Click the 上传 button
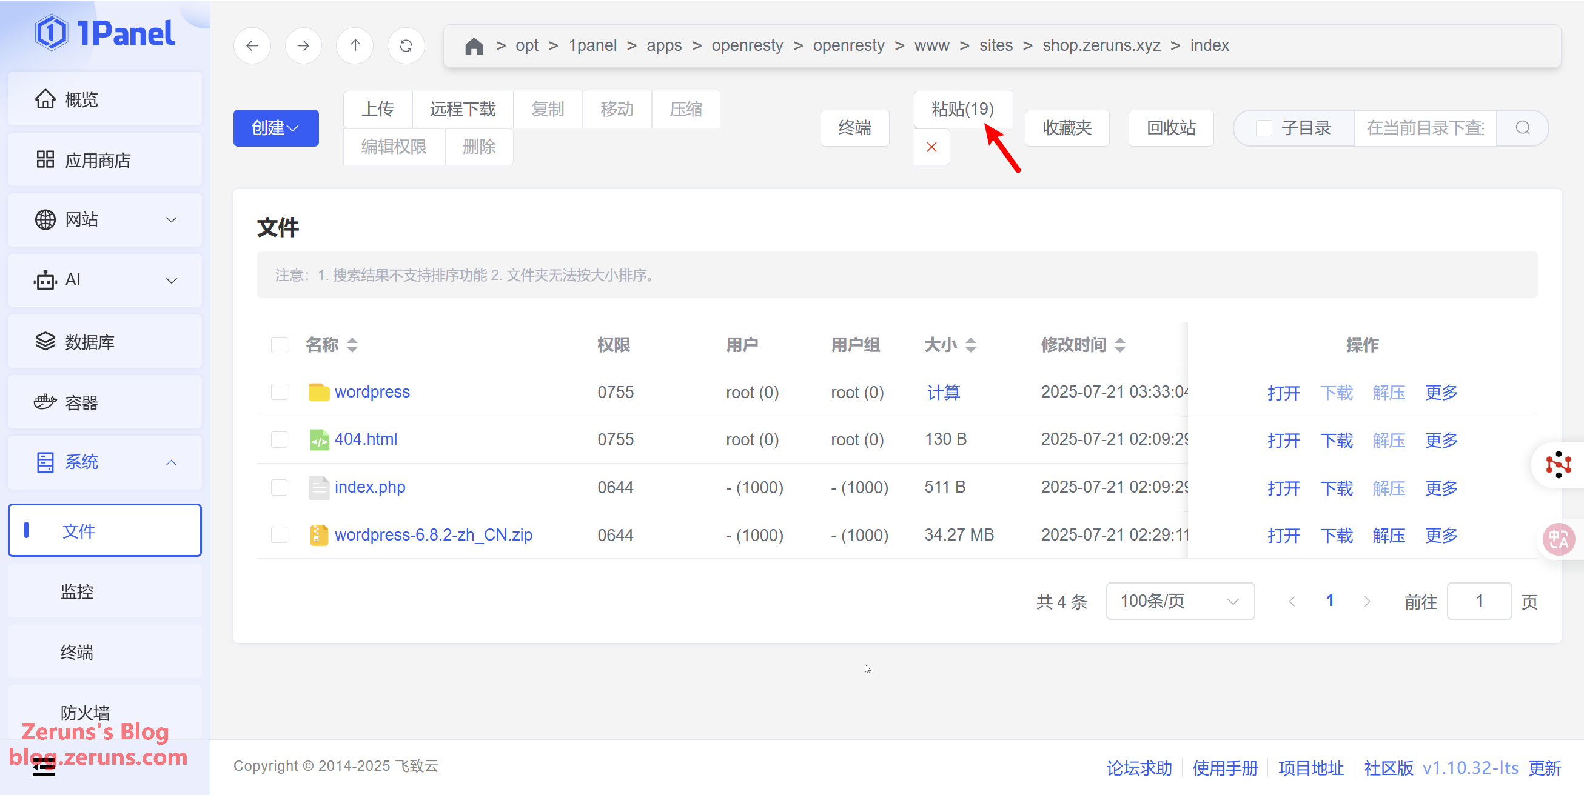The height and width of the screenshot is (795, 1584). pyautogui.click(x=378, y=109)
